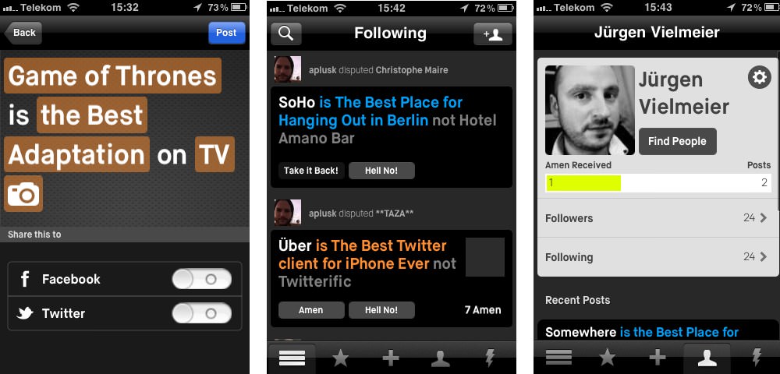Open the feed list icon on profile screen

coord(559,358)
